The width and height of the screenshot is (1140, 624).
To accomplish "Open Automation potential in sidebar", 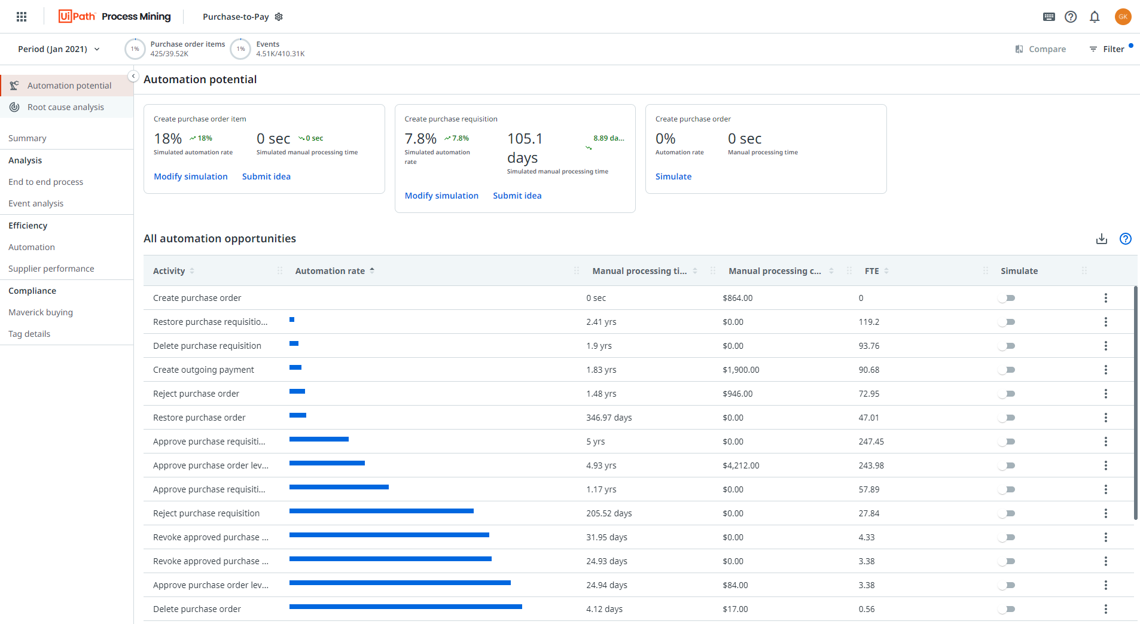I will (x=67, y=86).
